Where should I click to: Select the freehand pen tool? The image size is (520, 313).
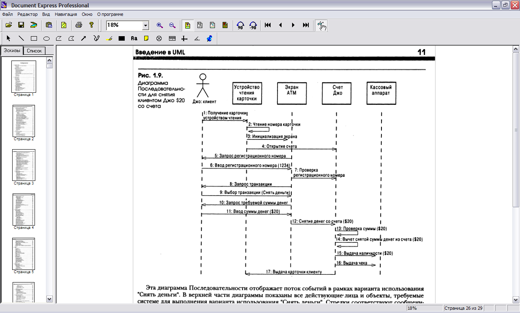coord(96,39)
